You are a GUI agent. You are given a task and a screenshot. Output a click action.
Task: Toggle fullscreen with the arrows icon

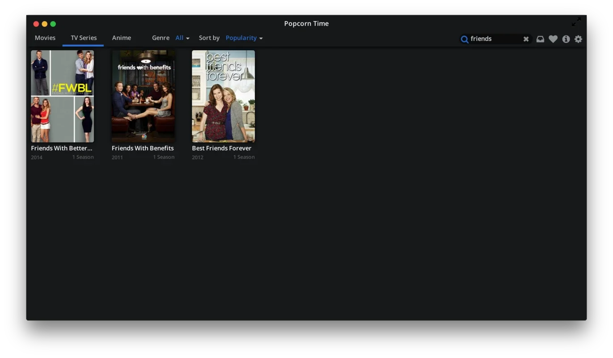coord(576,21)
